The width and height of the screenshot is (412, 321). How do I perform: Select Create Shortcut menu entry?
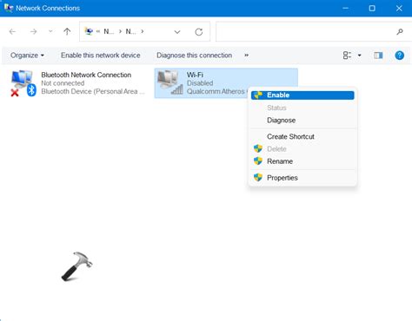(x=302, y=136)
